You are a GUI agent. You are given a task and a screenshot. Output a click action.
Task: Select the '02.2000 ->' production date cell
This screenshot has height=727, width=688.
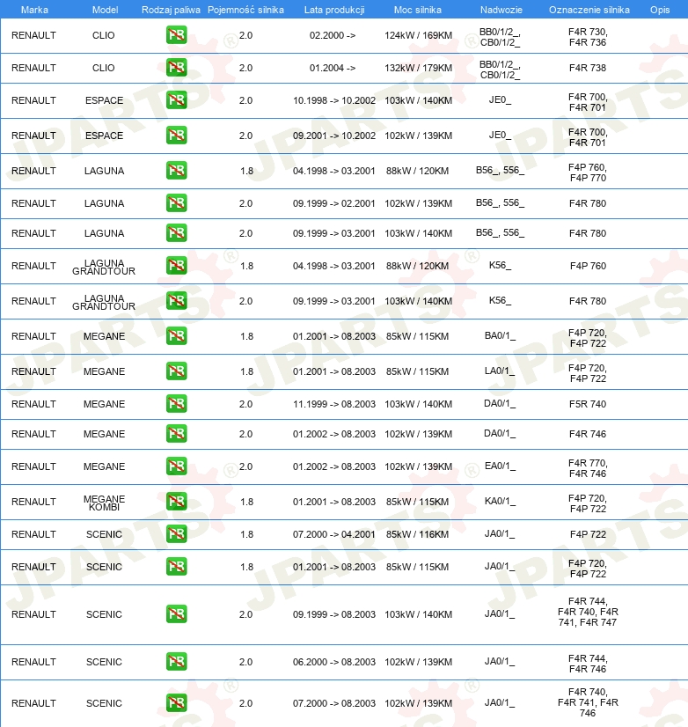tap(333, 35)
